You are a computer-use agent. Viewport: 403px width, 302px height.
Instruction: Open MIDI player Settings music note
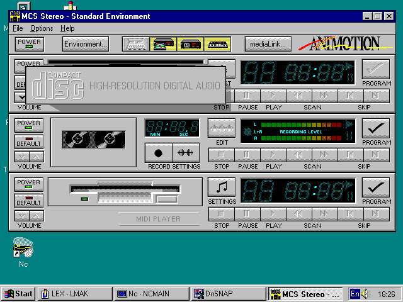point(221,187)
